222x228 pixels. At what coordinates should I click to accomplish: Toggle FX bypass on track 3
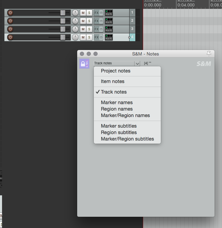(101, 29)
